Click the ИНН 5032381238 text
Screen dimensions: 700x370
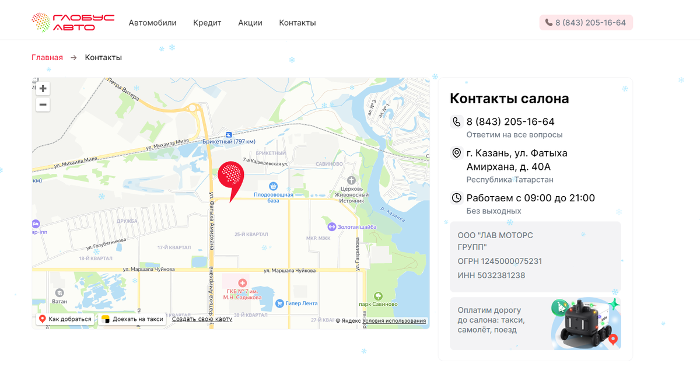tap(491, 275)
